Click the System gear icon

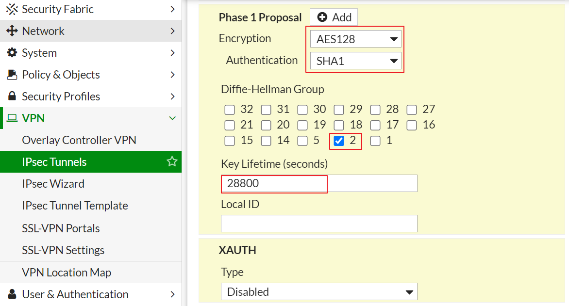click(x=12, y=53)
